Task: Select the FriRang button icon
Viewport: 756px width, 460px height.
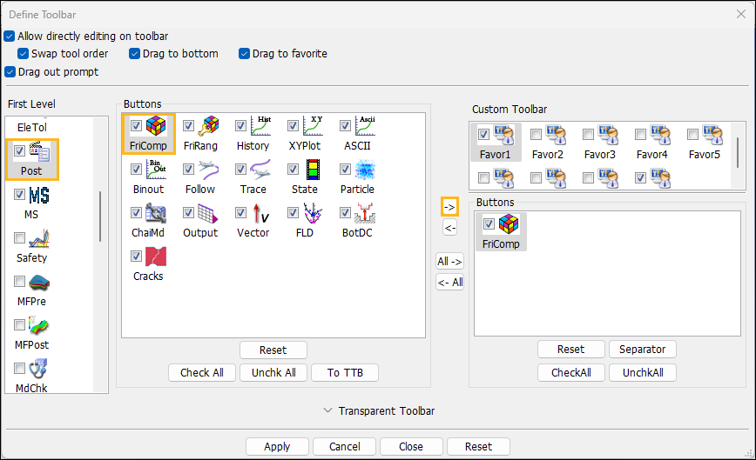Action: click(206, 128)
